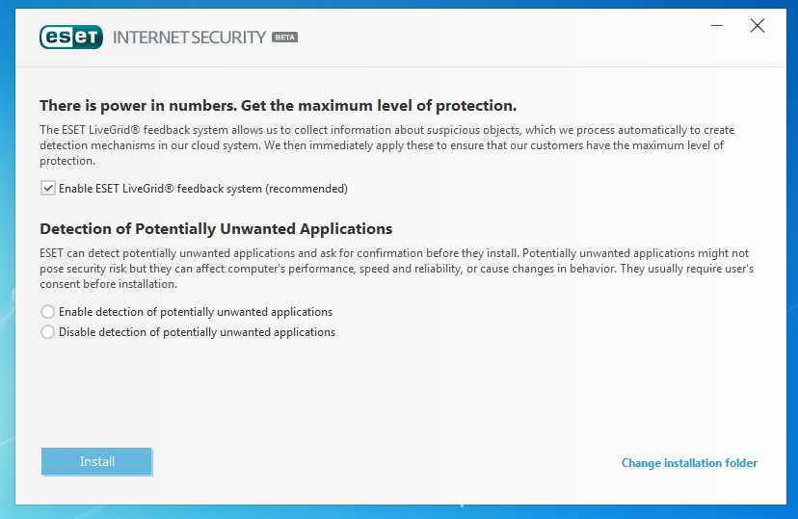
Task: Click the Install button
Action: [x=96, y=461]
